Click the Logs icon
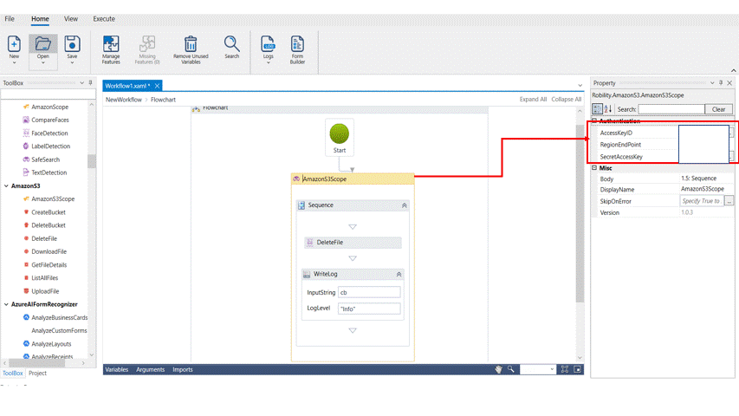739x416 pixels. (269, 44)
